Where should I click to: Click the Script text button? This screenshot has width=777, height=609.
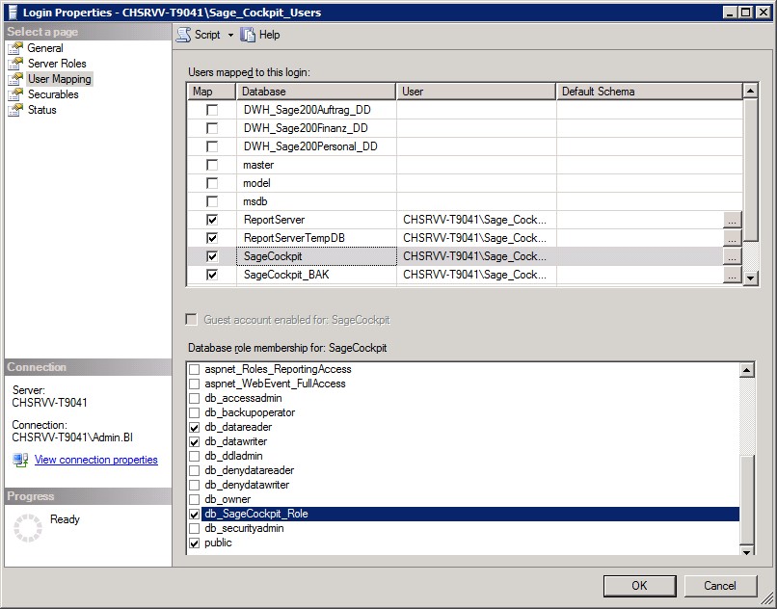207,35
